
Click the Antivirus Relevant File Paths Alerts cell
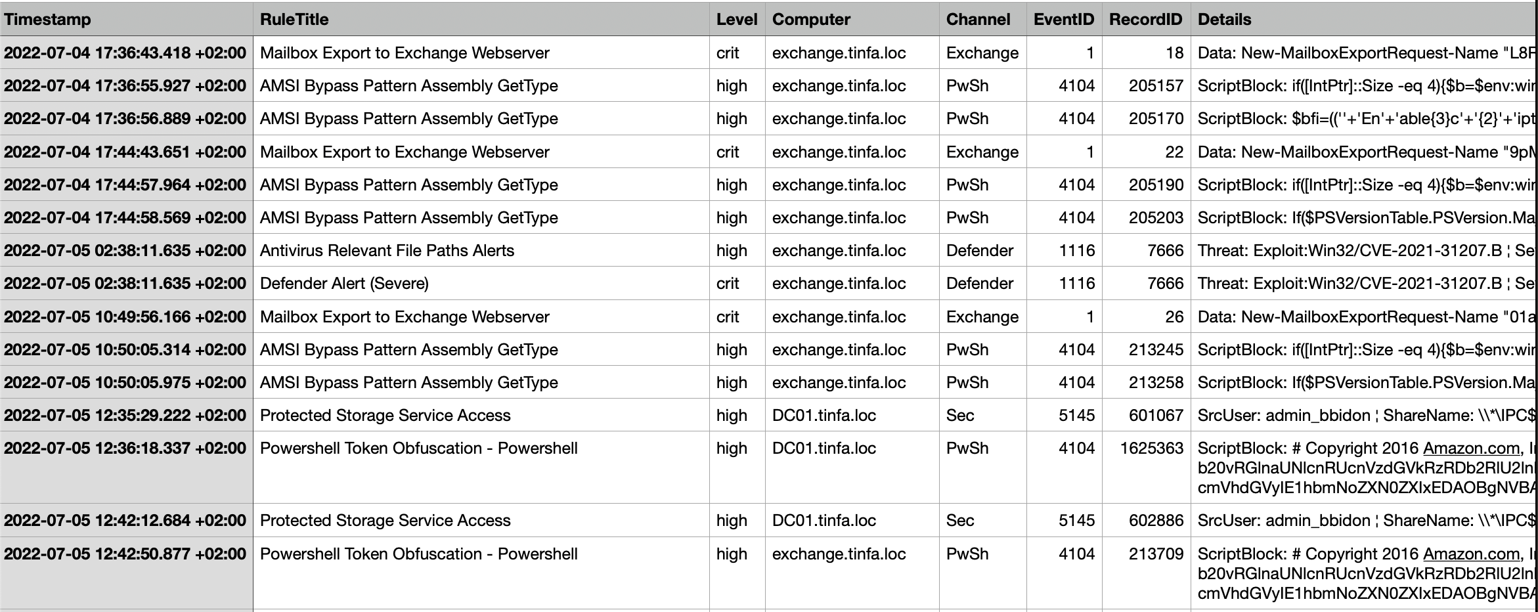click(x=387, y=251)
